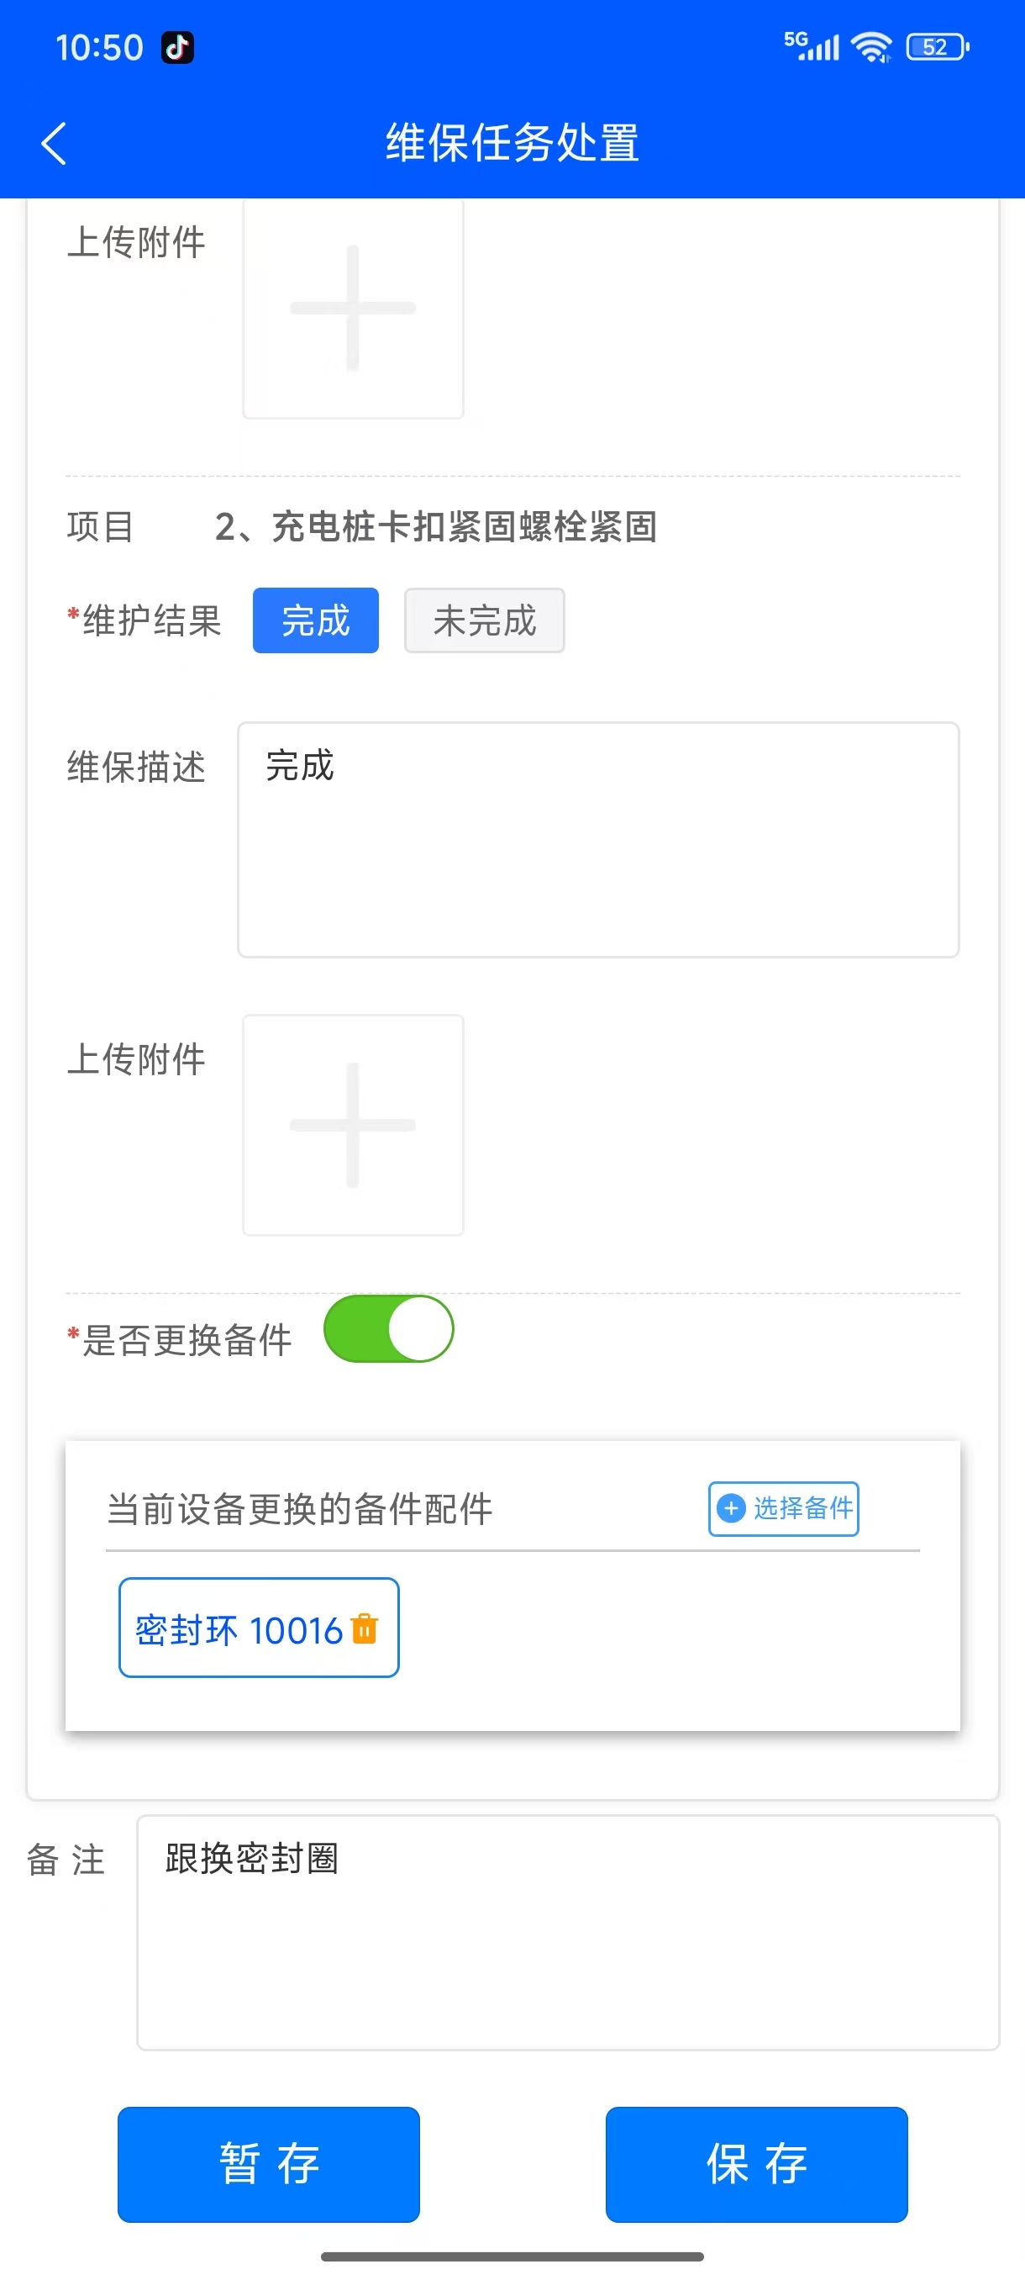Tap the TikTok status bar icon

[x=177, y=47]
